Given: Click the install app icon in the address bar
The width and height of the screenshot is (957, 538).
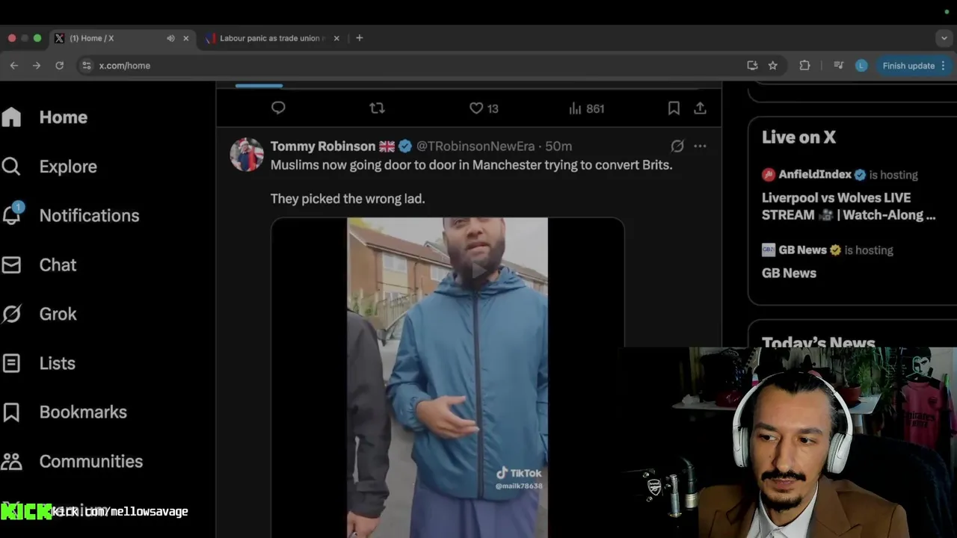Looking at the screenshot, I should [x=752, y=66].
